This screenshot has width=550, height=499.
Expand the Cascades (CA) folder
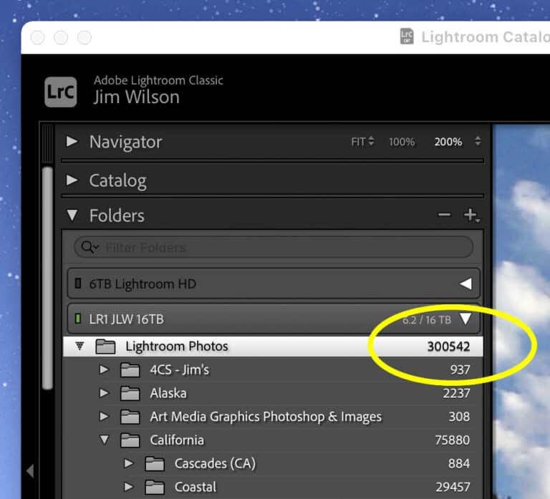(x=129, y=463)
